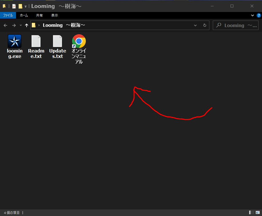Image resolution: width=262 pixels, height=216 pixels.
Task: Navigate back with the left arrow
Action: coord(5,25)
